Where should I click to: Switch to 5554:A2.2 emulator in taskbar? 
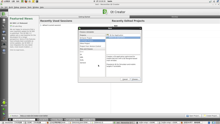coord(101,123)
